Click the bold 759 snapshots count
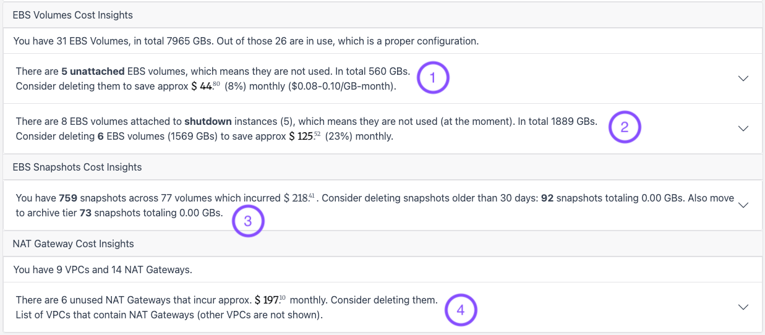This screenshot has height=335, width=765. 67,198
